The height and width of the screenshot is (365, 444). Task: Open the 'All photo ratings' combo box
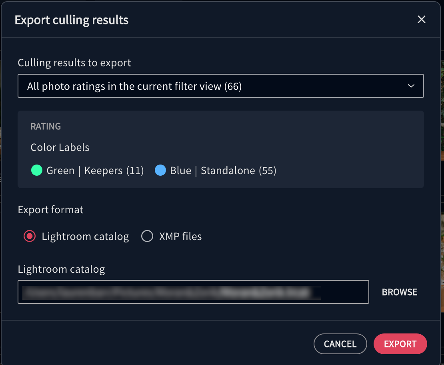220,86
